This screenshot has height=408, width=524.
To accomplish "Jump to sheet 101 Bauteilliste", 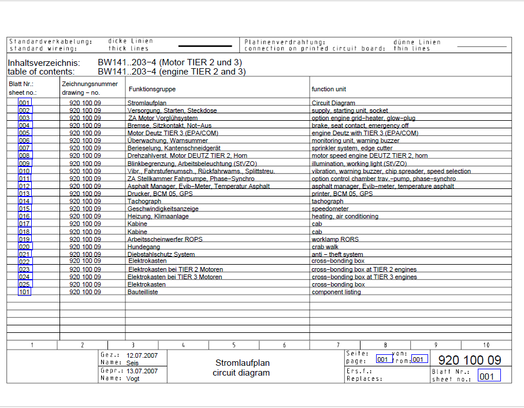I will (x=24, y=292).
